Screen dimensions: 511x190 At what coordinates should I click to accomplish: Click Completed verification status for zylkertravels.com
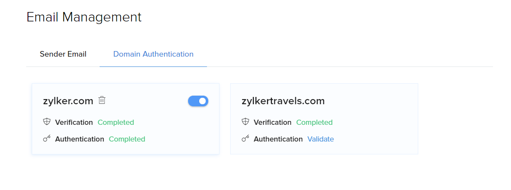pyautogui.click(x=314, y=122)
